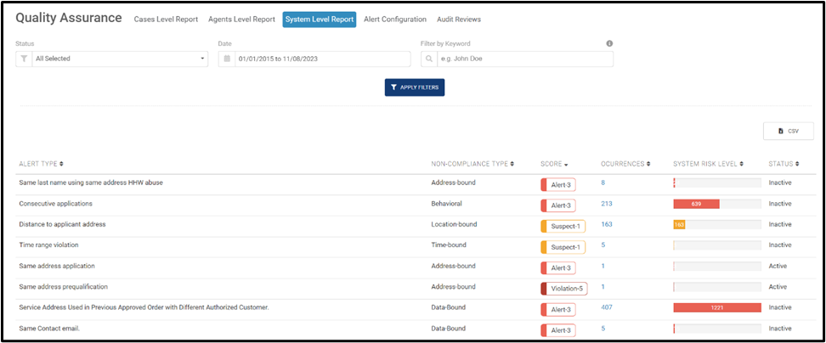Select 'Same Contact email.' alert type

click(49, 329)
